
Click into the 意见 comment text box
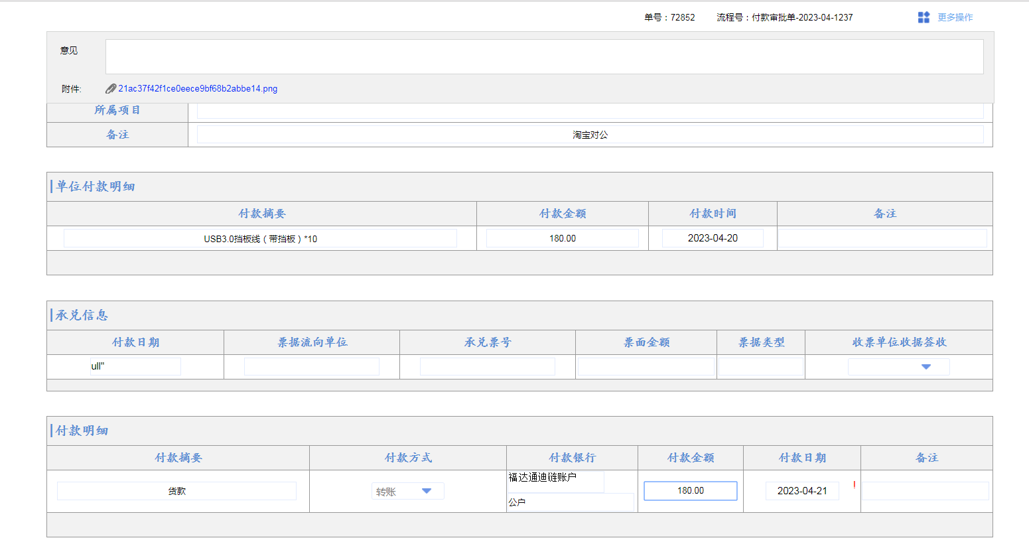click(544, 56)
